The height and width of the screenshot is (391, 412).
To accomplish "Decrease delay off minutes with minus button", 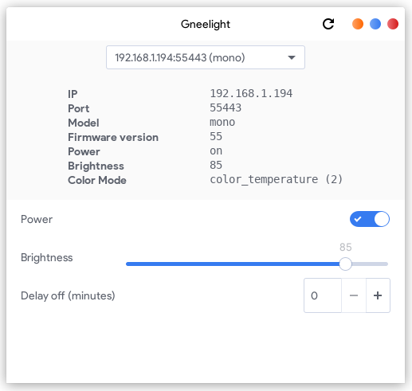I will click(354, 295).
